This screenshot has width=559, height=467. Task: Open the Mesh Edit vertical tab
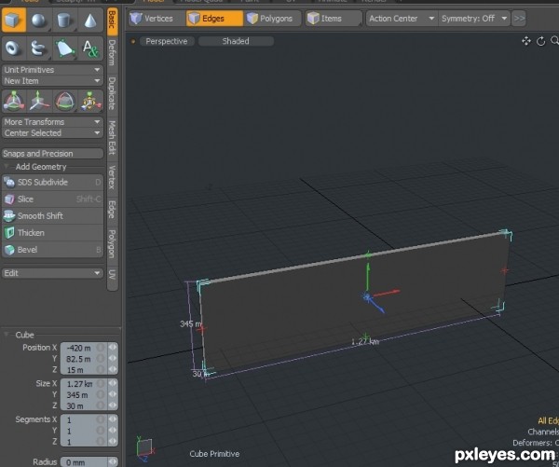[112, 138]
